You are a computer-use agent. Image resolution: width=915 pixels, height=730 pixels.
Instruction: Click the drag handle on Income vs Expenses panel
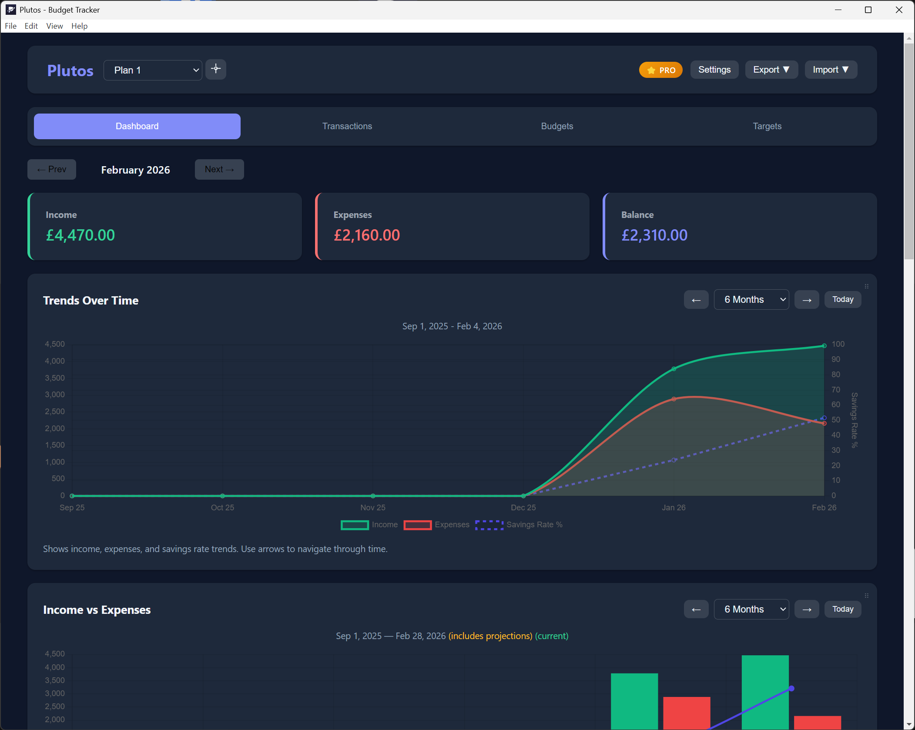866,595
